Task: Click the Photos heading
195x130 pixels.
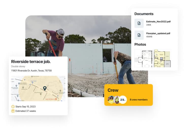Action: (140, 44)
